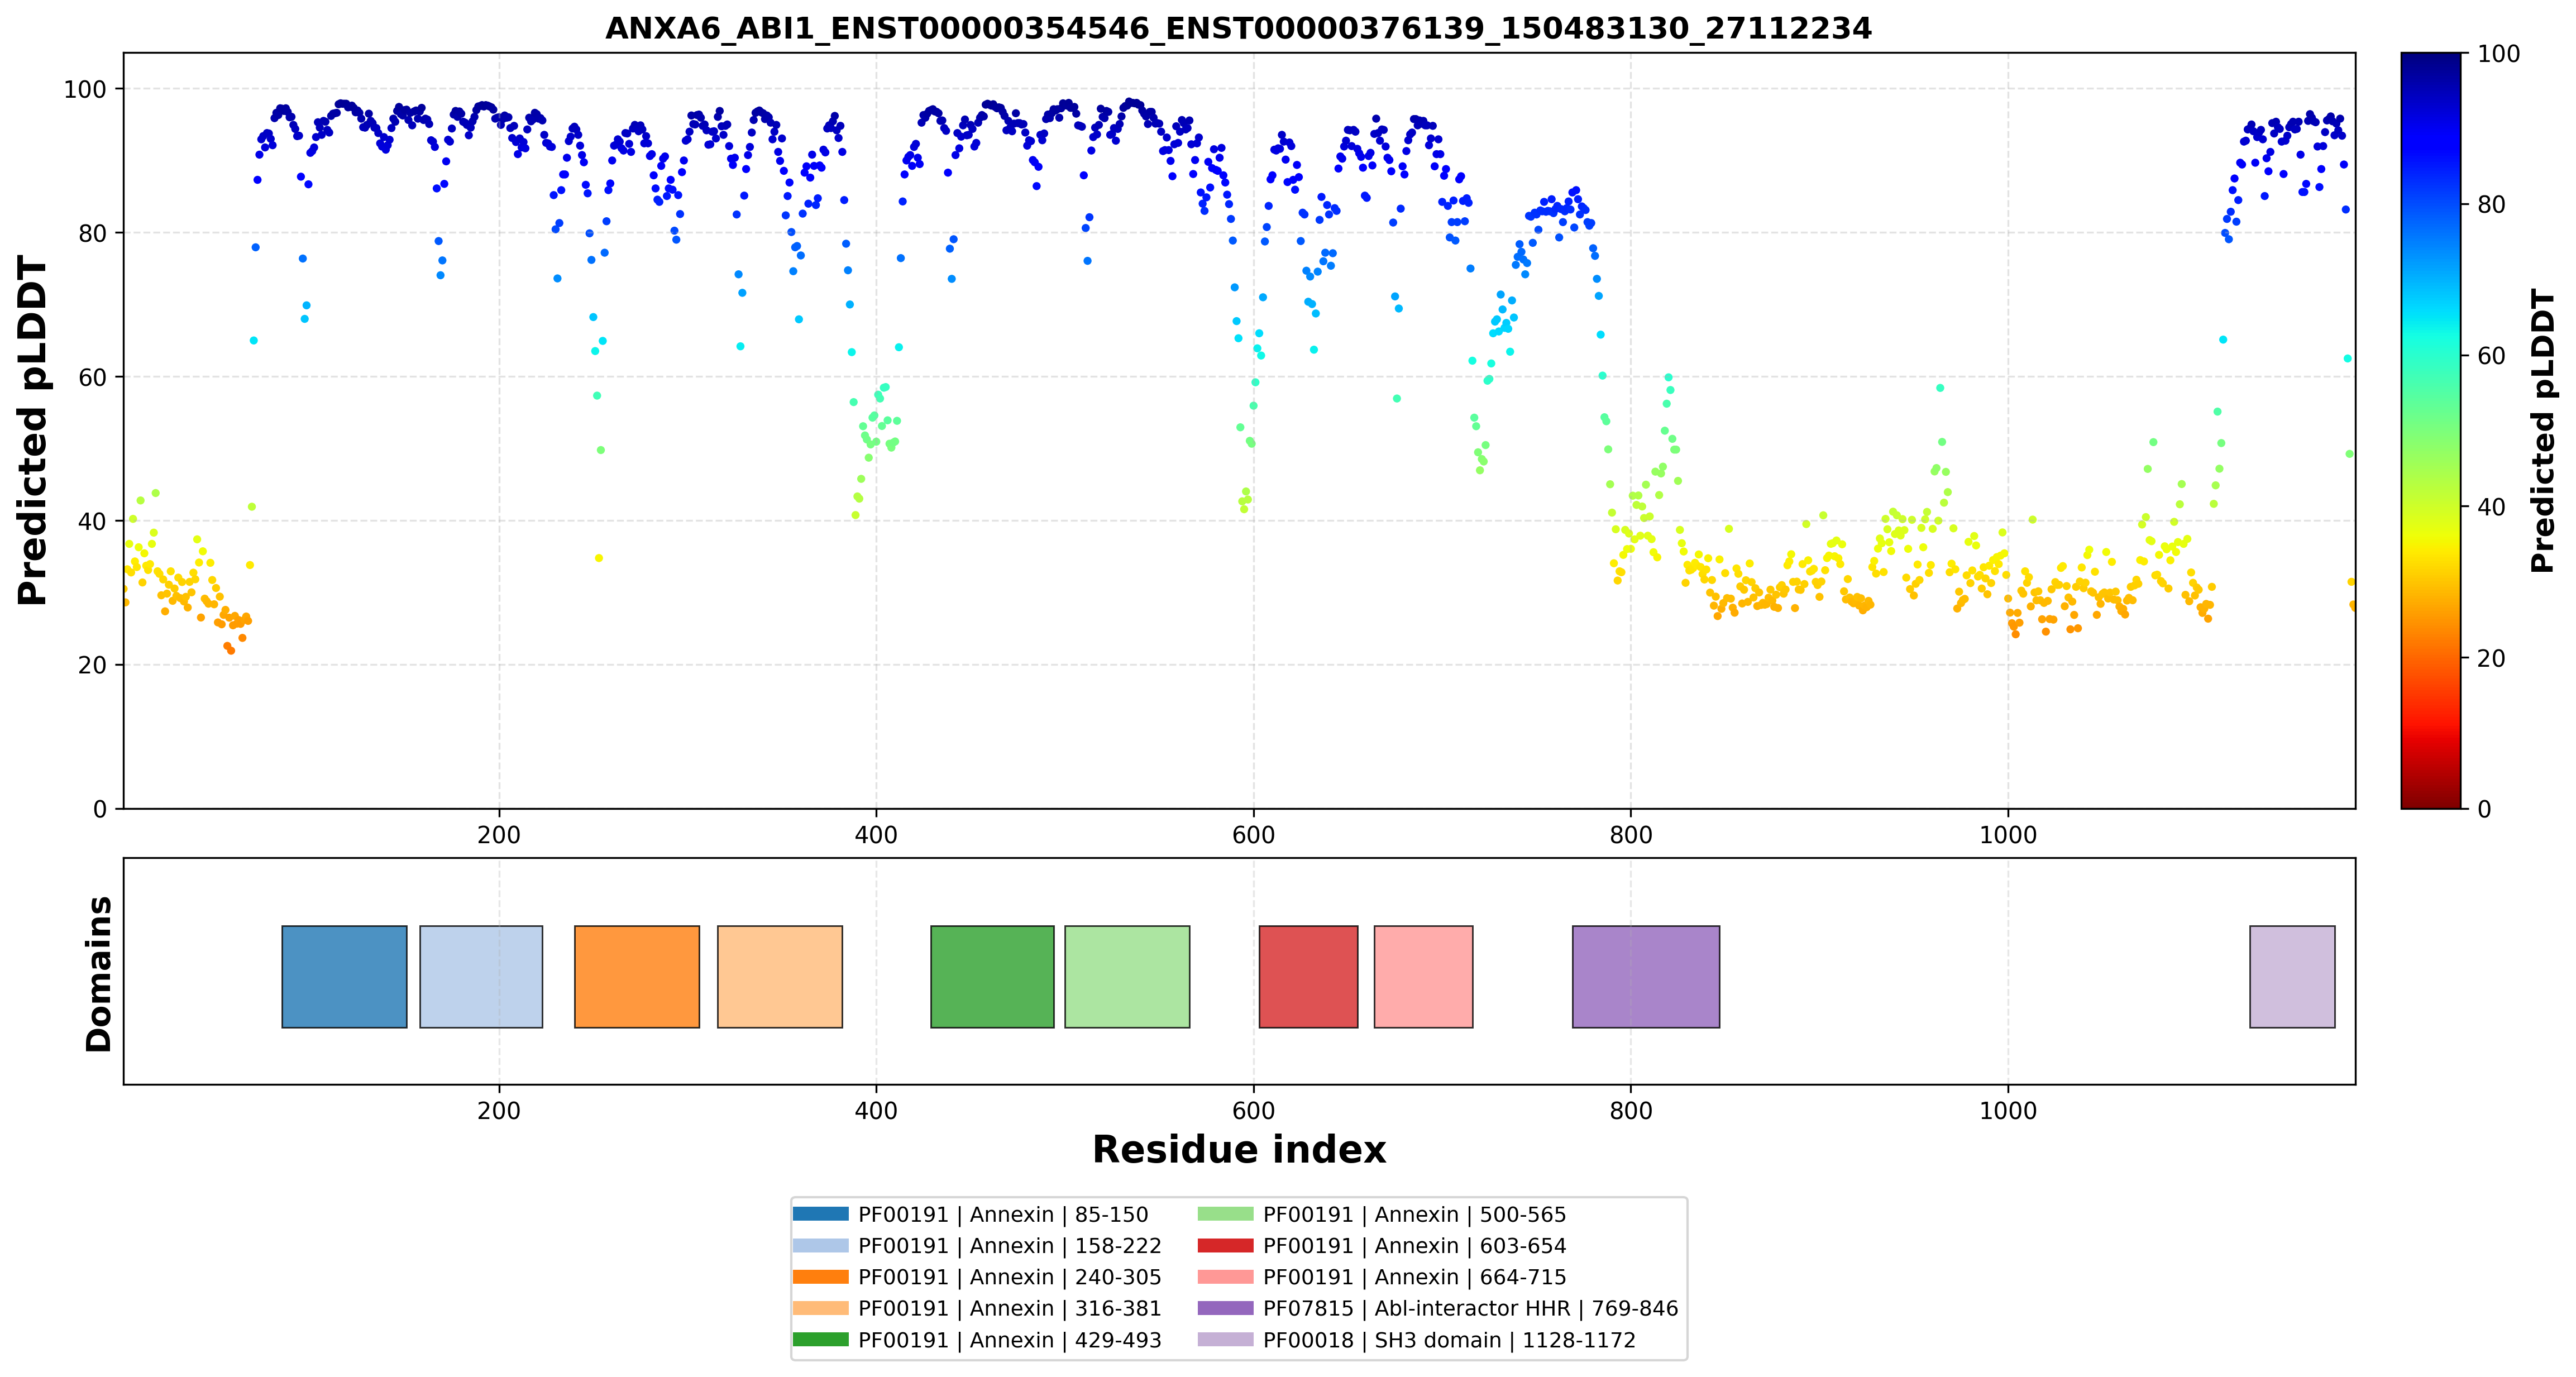This screenshot has height=1377, width=2576.
Task: Click the SH3 domain 1128-1172 legend label
Action: coord(1449,1340)
